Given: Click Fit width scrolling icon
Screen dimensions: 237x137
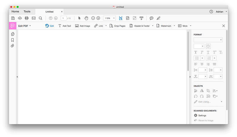Looking at the screenshot, I should click(x=121, y=18).
